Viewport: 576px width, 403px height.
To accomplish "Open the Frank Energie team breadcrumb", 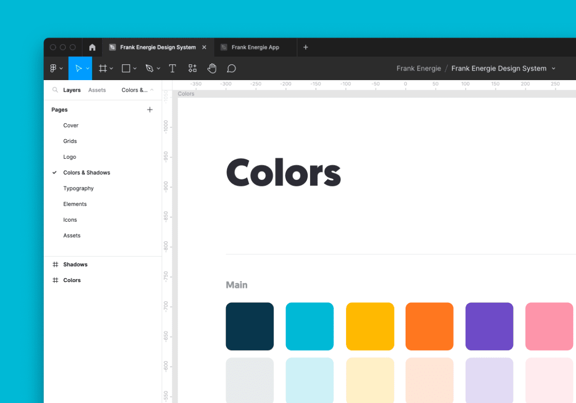I will (419, 68).
